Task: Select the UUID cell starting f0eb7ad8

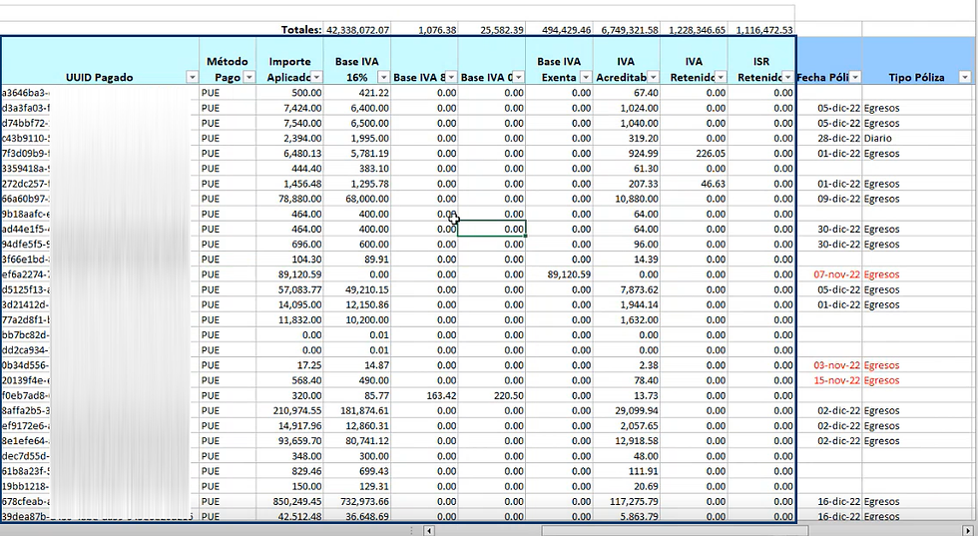Action: click(x=100, y=395)
